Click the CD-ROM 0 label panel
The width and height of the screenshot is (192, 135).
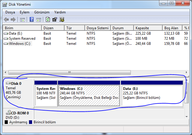coord(18,114)
